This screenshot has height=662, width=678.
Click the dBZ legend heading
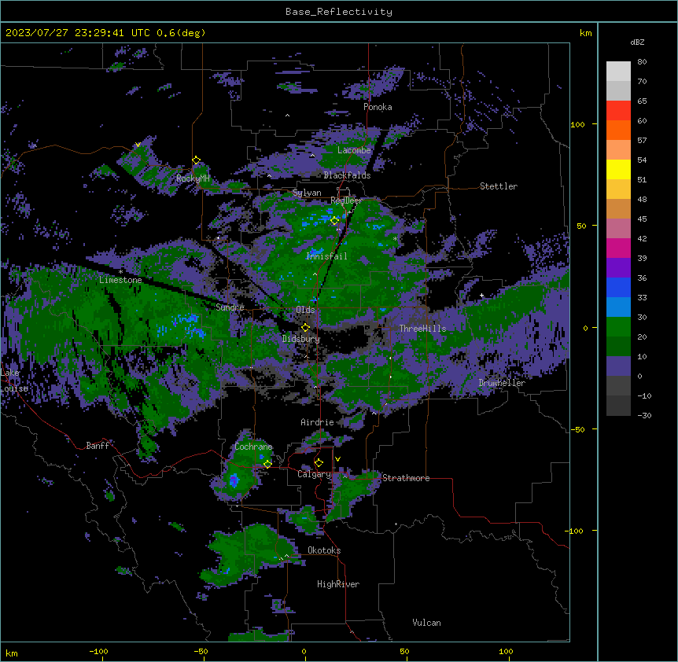tap(637, 42)
